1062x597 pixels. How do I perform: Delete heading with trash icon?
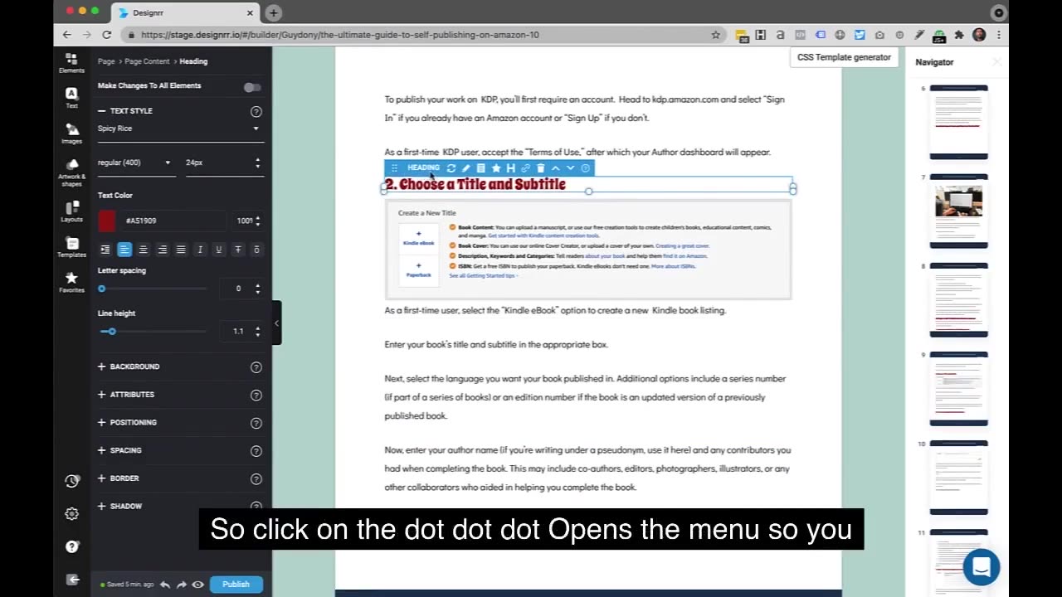540,168
